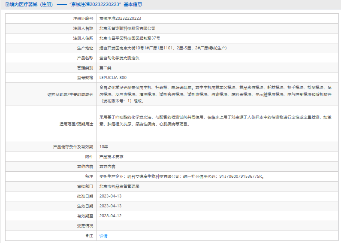Select the intended use text starting 采用基于吖啶酯
Image resolution: width=341 pixels, height=243 pixels.
(215, 121)
